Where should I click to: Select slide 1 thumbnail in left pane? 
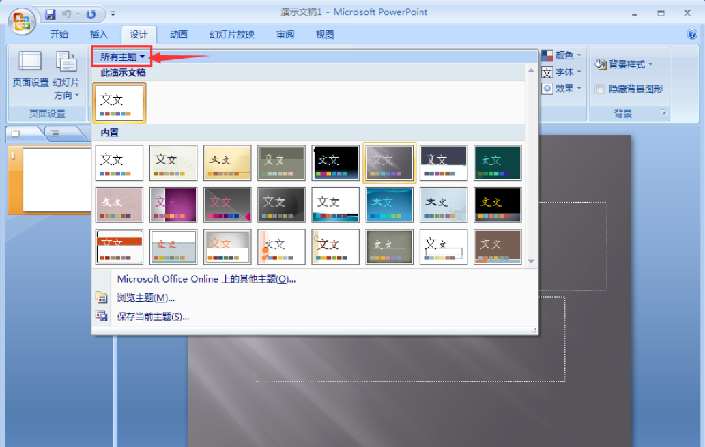point(57,179)
